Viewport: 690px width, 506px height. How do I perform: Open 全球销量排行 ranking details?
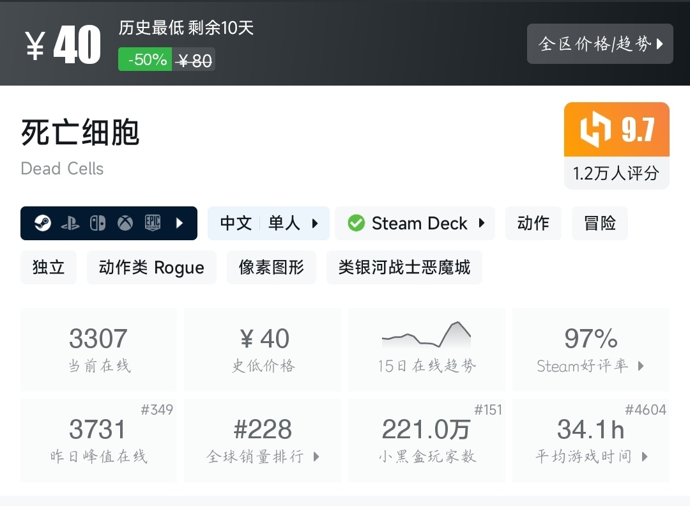tap(263, 440)
